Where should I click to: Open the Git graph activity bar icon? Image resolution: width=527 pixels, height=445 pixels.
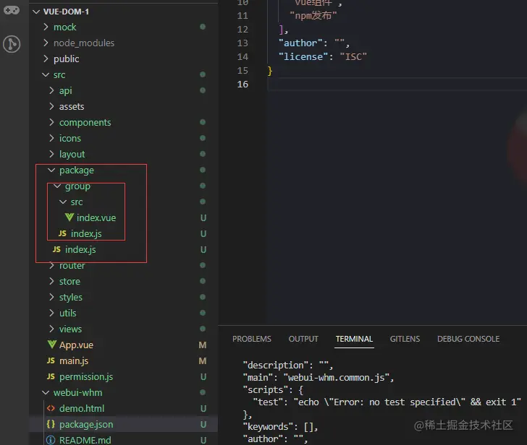[12, 44]
